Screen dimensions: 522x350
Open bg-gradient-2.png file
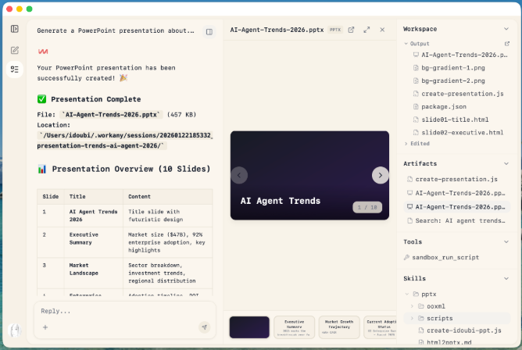coord(449,80)
